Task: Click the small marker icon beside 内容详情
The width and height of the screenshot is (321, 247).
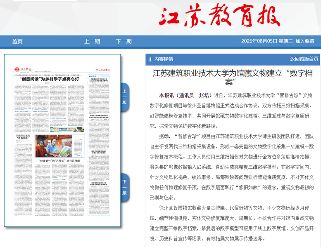Action: click(150, 59)
